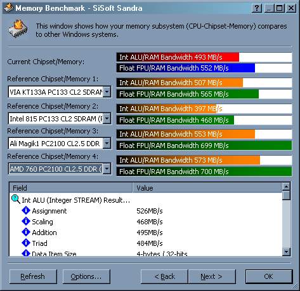Click the info icon next to Assignment
The height and width of the screenshot is (291, 300).
click(26, 210)
